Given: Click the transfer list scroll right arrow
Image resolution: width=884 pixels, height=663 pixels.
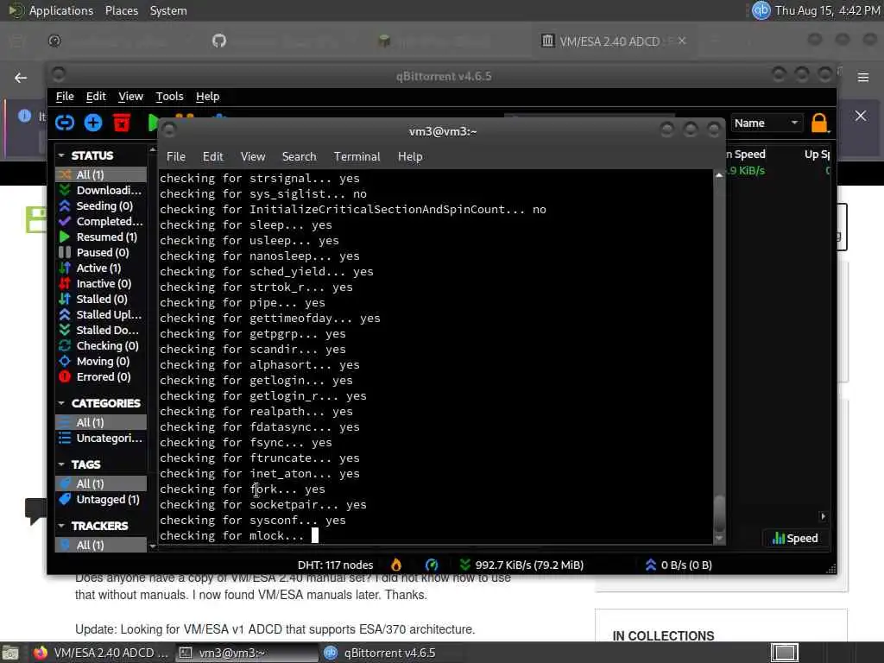Looking at the screenshot, I should pos(823,516).
